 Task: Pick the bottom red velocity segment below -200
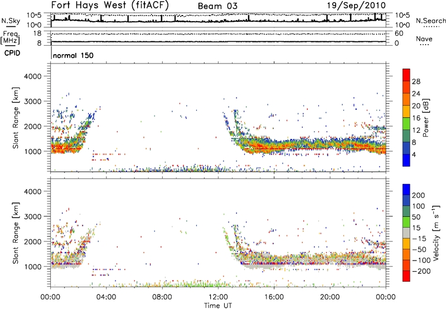coord(406,276)
